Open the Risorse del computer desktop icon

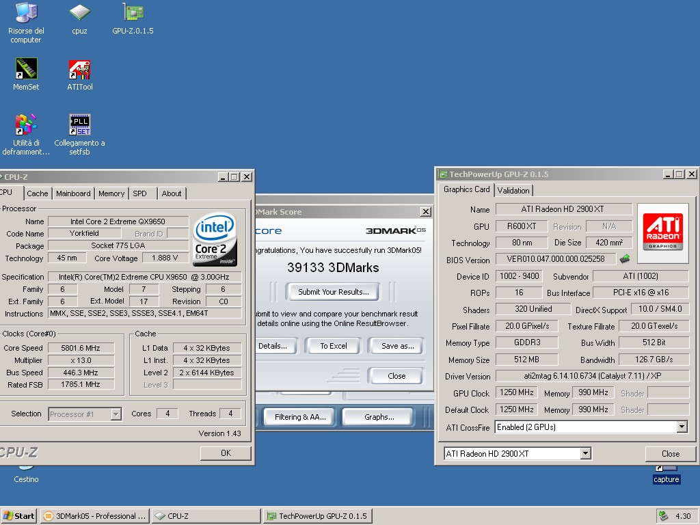coord(26,23)
